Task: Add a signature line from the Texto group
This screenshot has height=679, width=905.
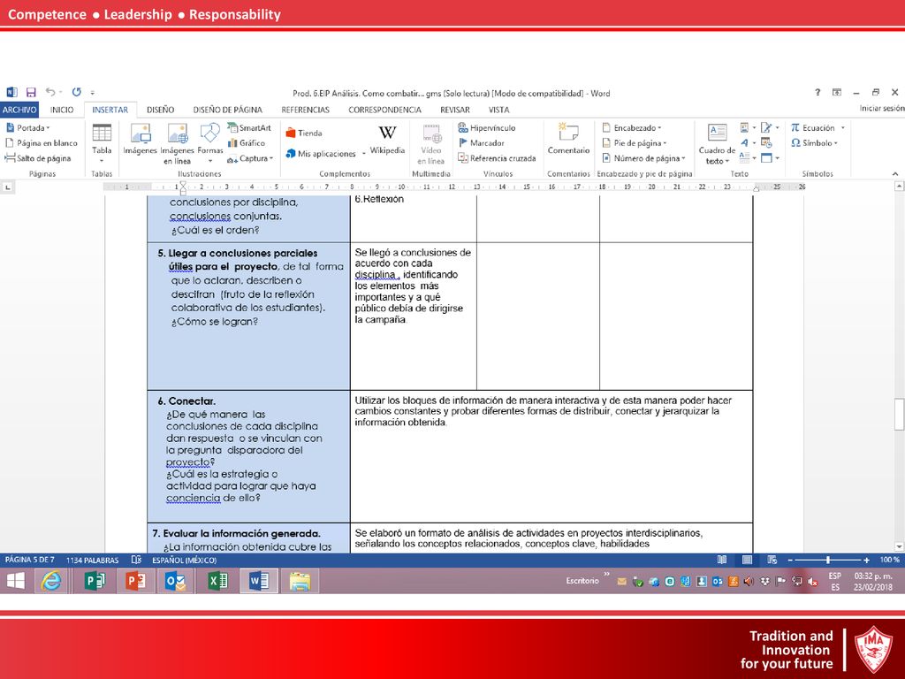Action: coord(770,127)
